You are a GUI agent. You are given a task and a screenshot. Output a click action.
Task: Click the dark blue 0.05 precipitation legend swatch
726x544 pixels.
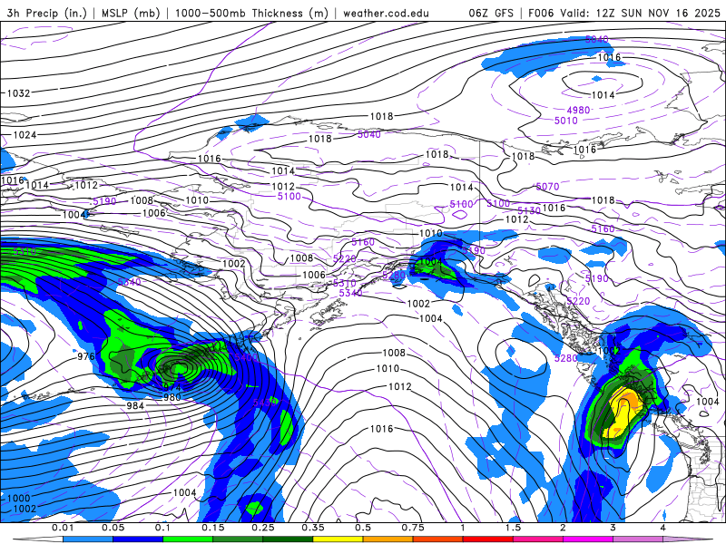138,539
